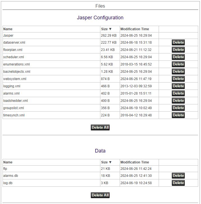
Task: Delete the floorplan.xml file
Action: pos(178,50)
